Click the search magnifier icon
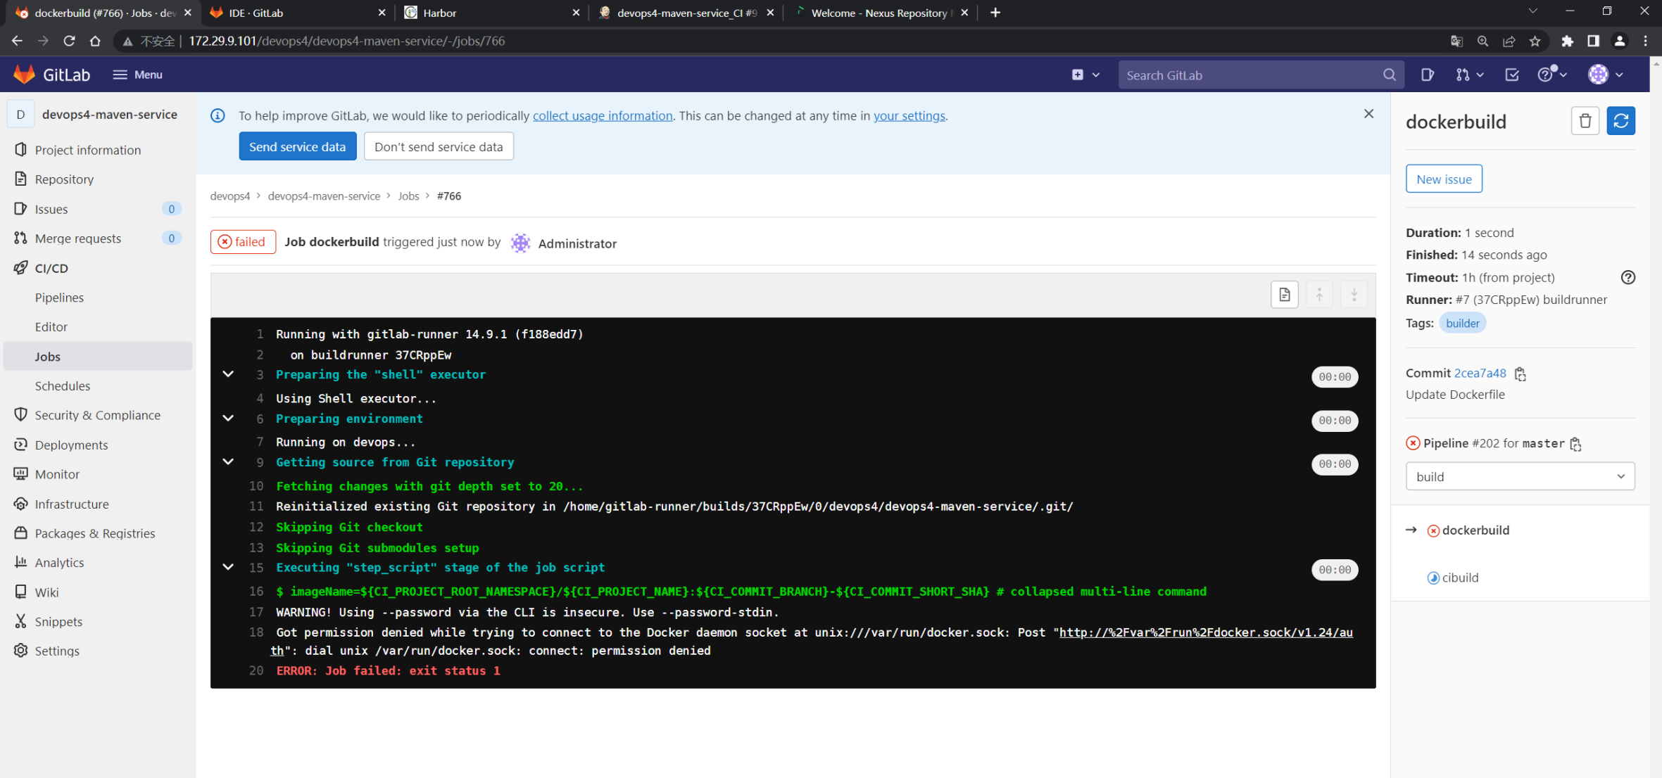Viewport: 1662px width, 778px height. pyautogui.click(x=1389, y=75)
